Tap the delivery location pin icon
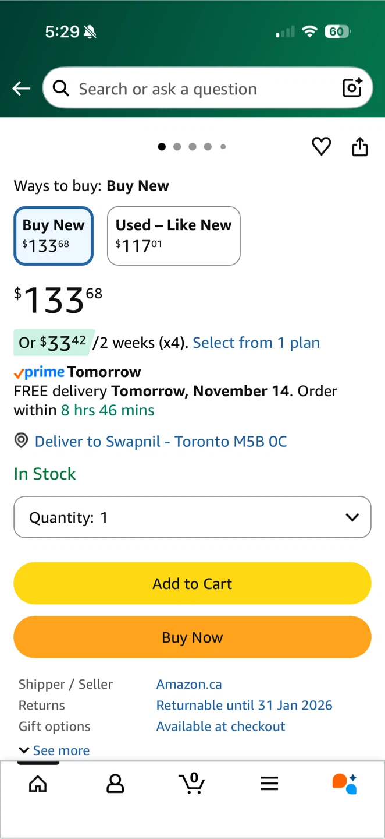Image resolution: width=385 pixels, height=839 pixels. click(x=21, y=441)
